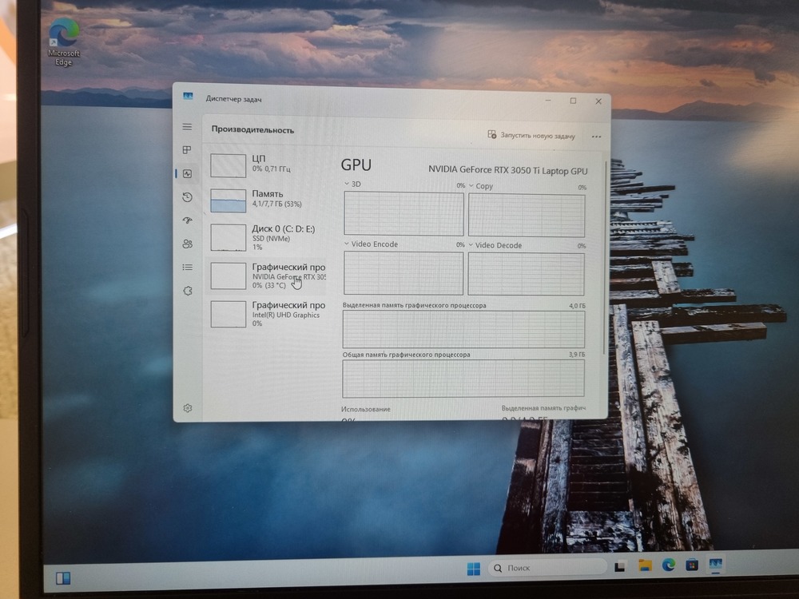Click the 'Производительность' page heading
This screenshot has height=599, width=799.
pyautogui.click(x=252, y=130)
